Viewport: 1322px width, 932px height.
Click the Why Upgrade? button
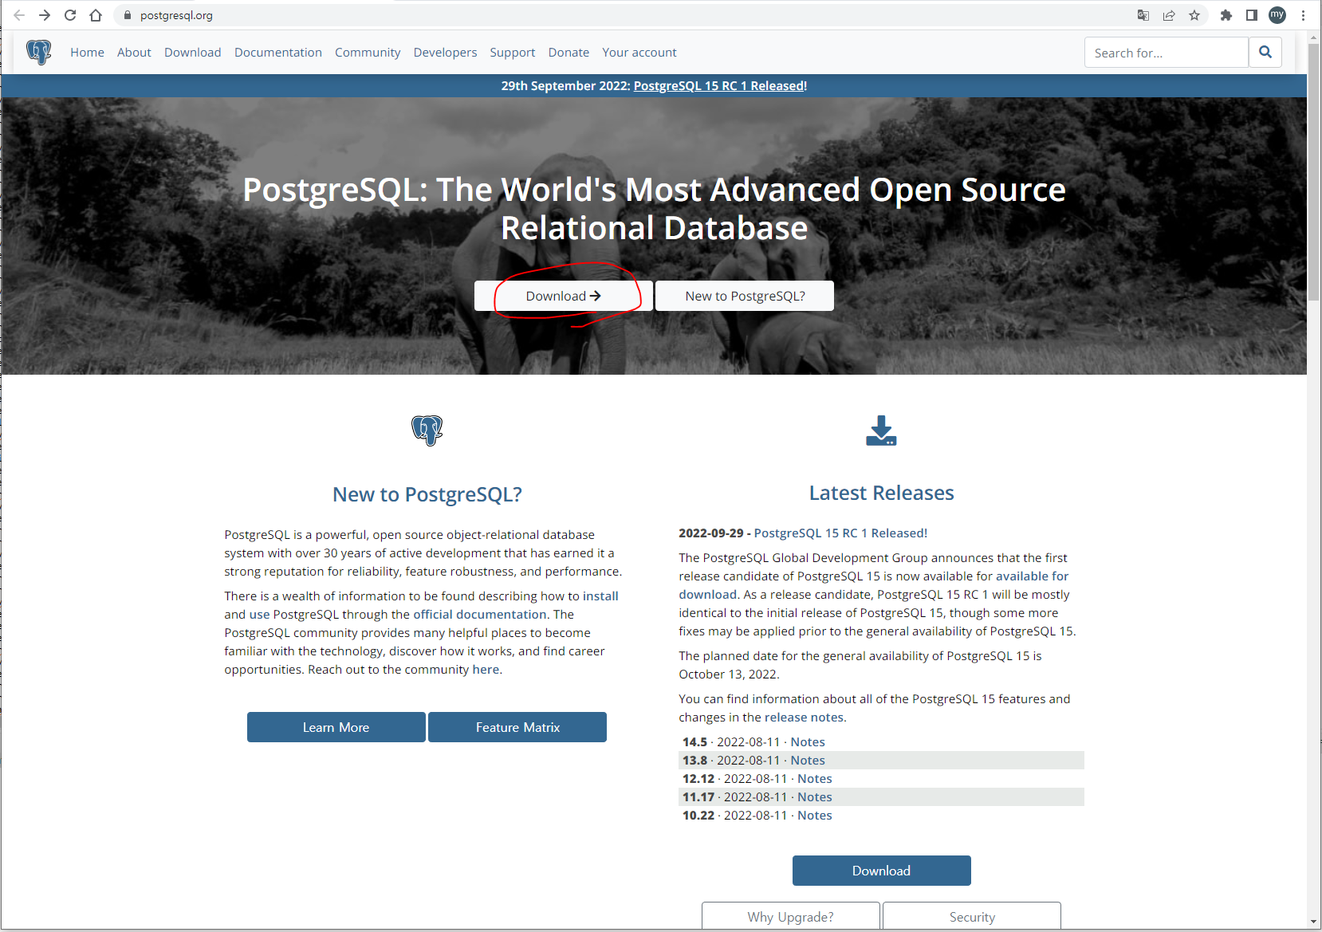coord(791,916)
